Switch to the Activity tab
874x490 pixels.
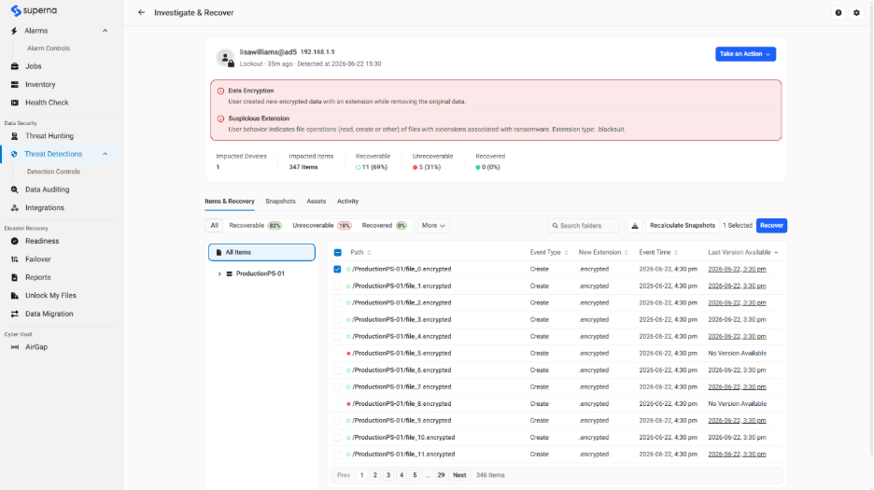coord(347,202)
